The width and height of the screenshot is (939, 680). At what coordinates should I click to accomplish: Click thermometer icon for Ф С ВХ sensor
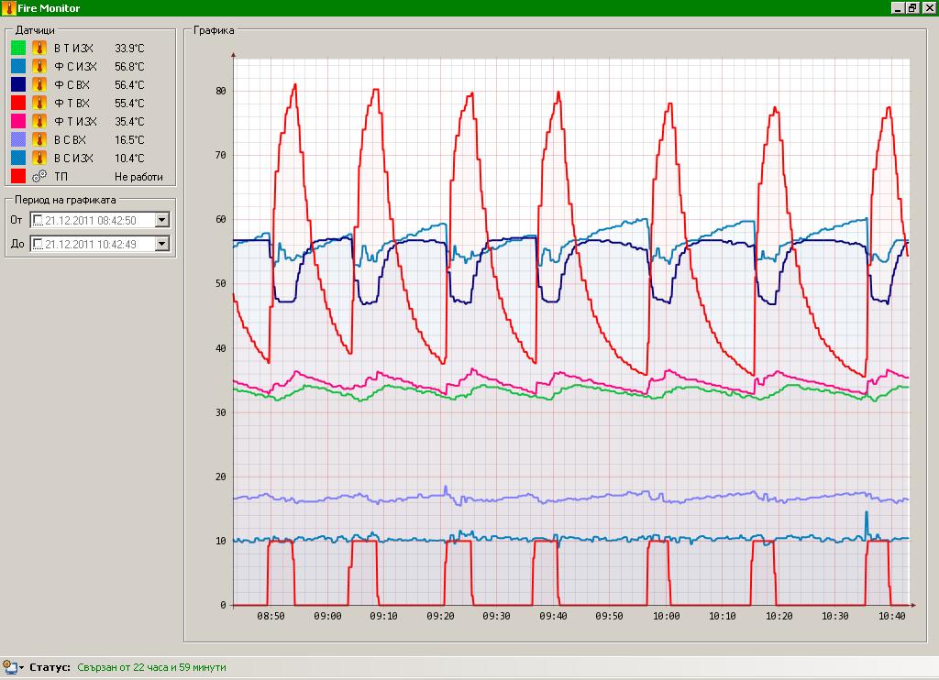click(x=39, y=84)
